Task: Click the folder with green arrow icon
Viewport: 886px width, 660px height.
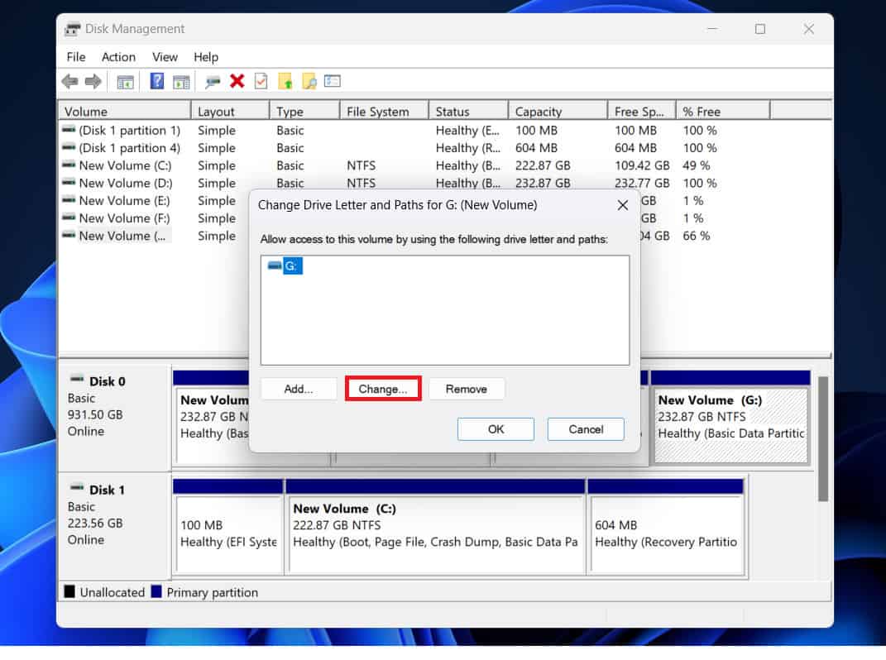Action: tap(285, 81)
